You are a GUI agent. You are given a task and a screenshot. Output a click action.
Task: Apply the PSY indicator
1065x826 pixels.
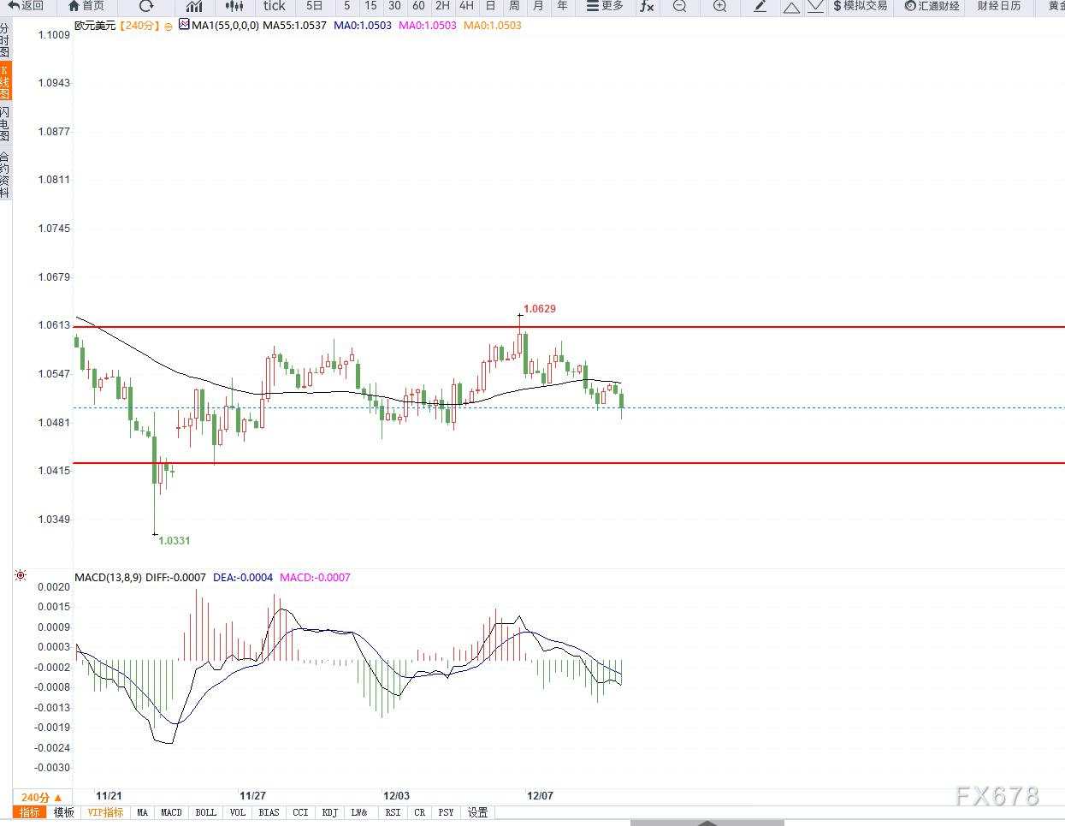click(x=446, y=812)
